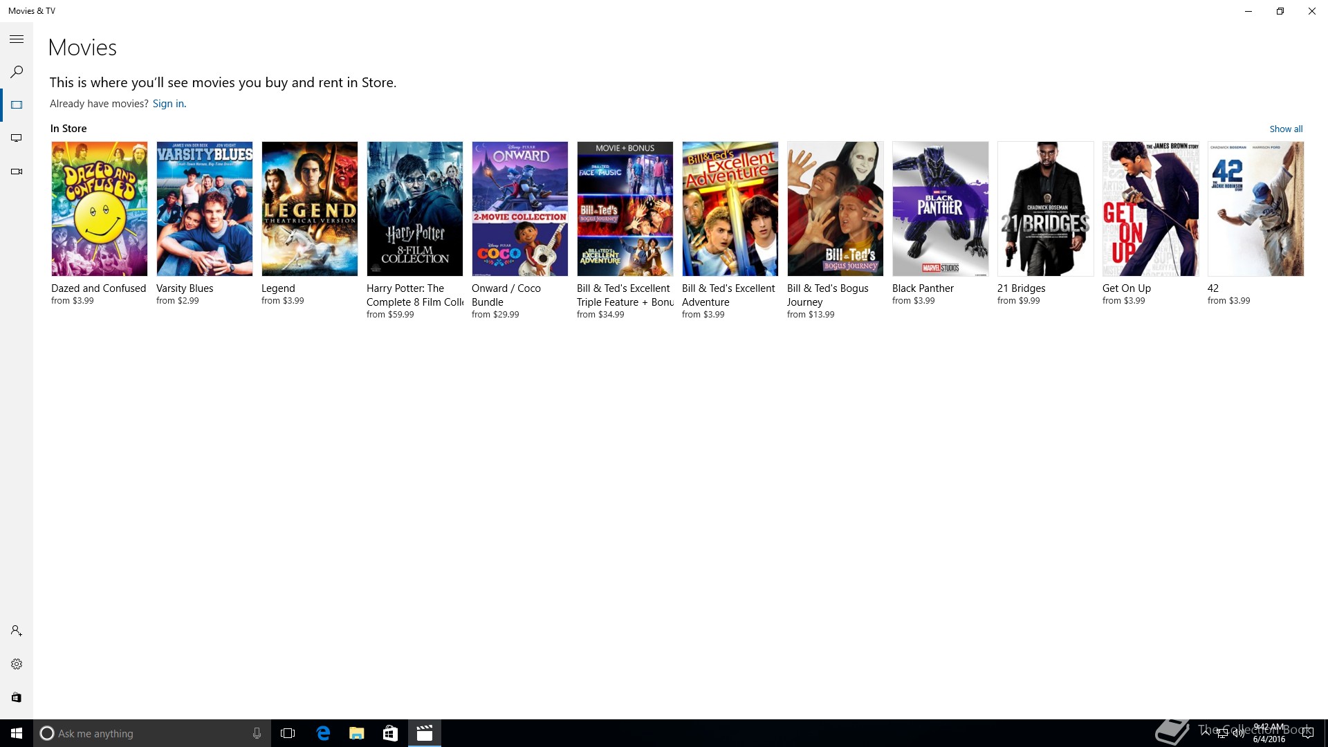Launch Microsoft Edge from the taskbar
Viewport: 1328px width, 747px height.
pos(323,733)
